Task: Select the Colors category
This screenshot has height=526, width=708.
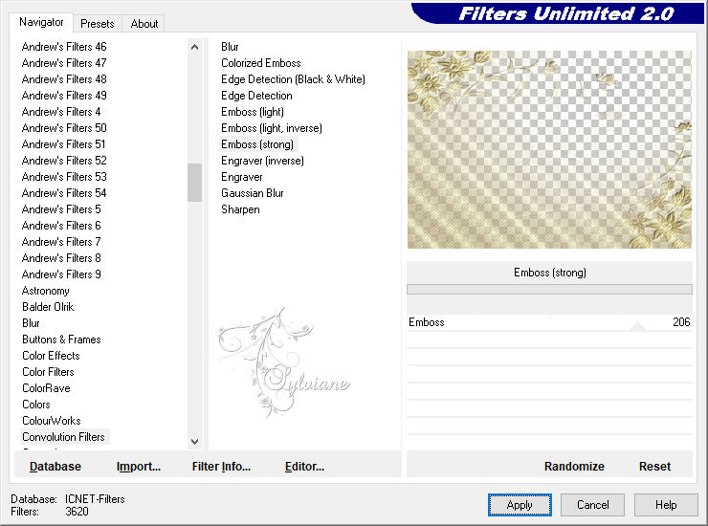Action: [36, 405]
